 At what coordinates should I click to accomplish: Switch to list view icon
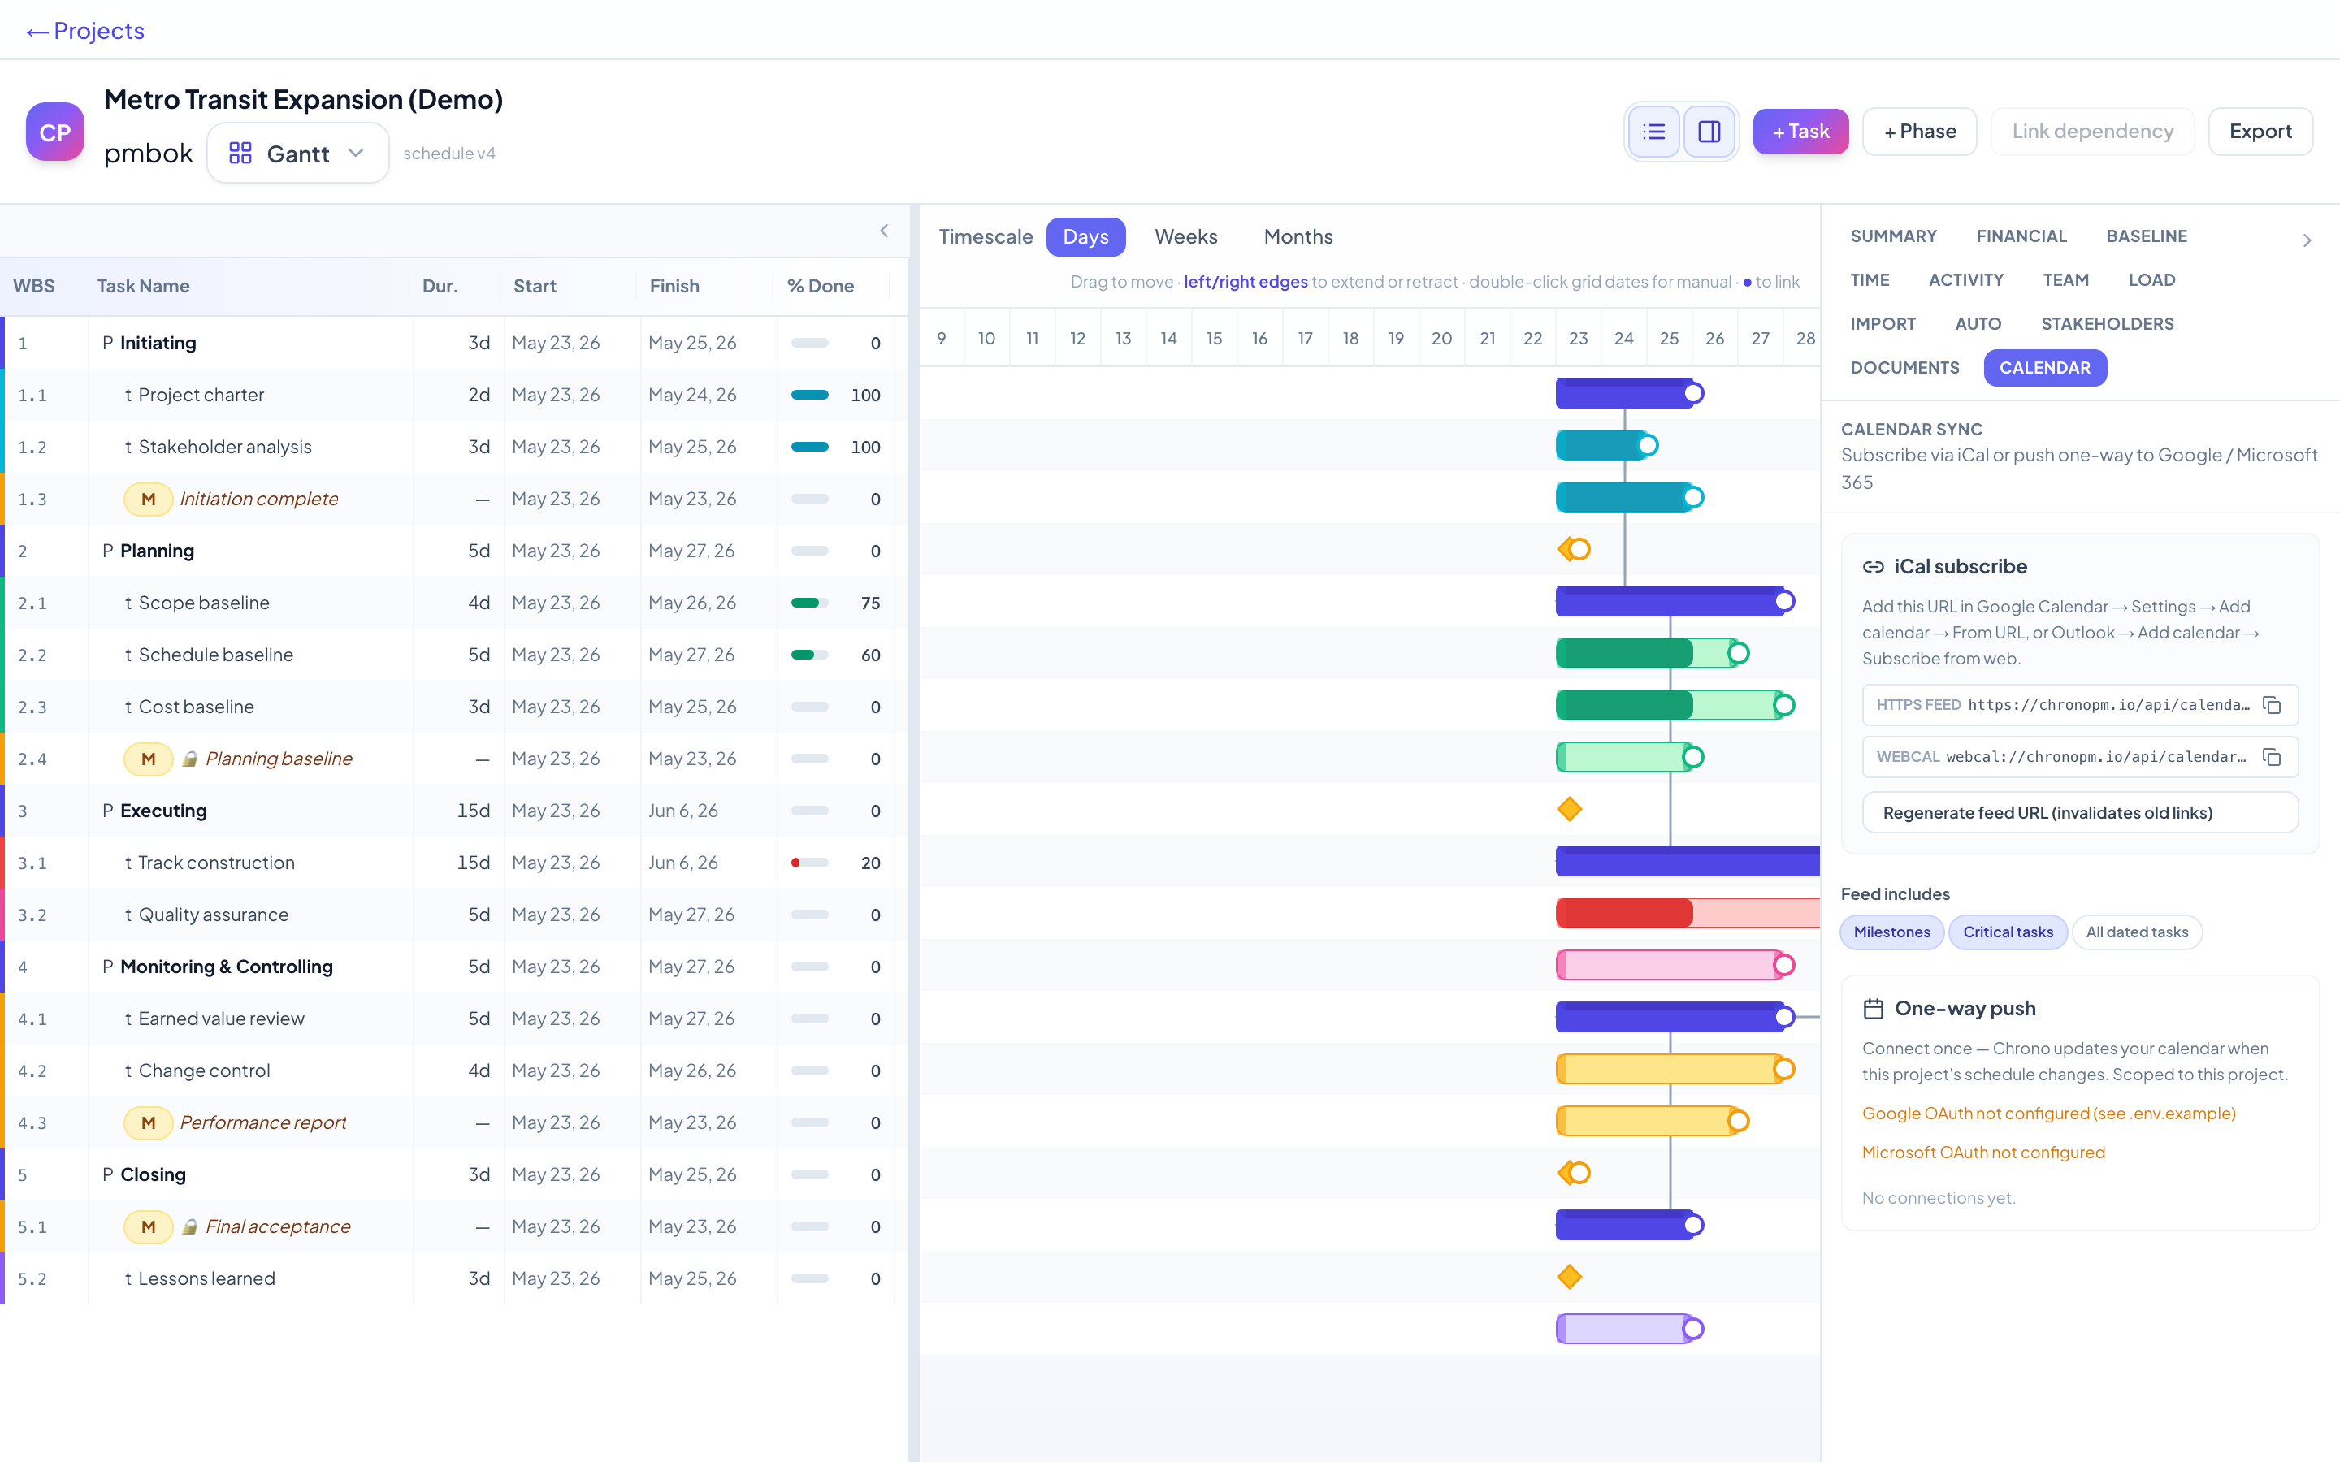pyautogui.click(x=1653, y=132)
